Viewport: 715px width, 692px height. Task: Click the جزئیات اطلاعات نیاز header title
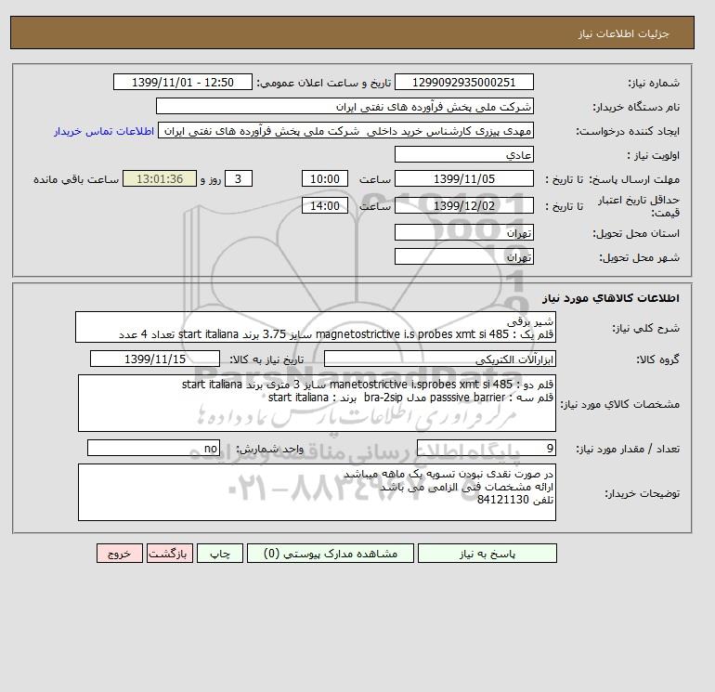[623, 33]
